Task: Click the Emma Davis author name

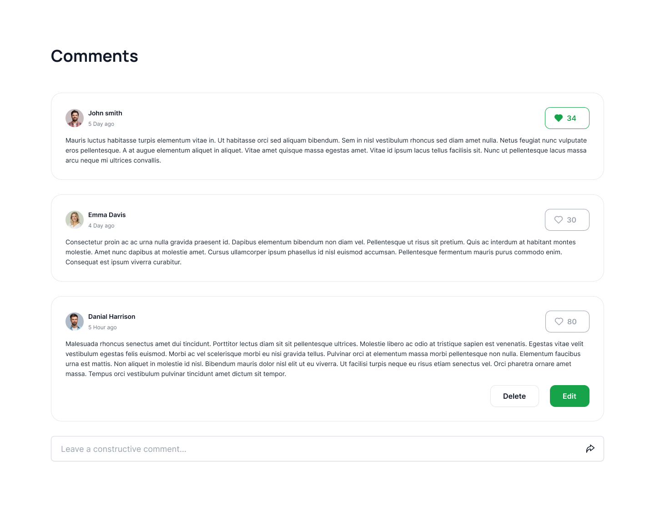Action: click(x=107, y=215)
